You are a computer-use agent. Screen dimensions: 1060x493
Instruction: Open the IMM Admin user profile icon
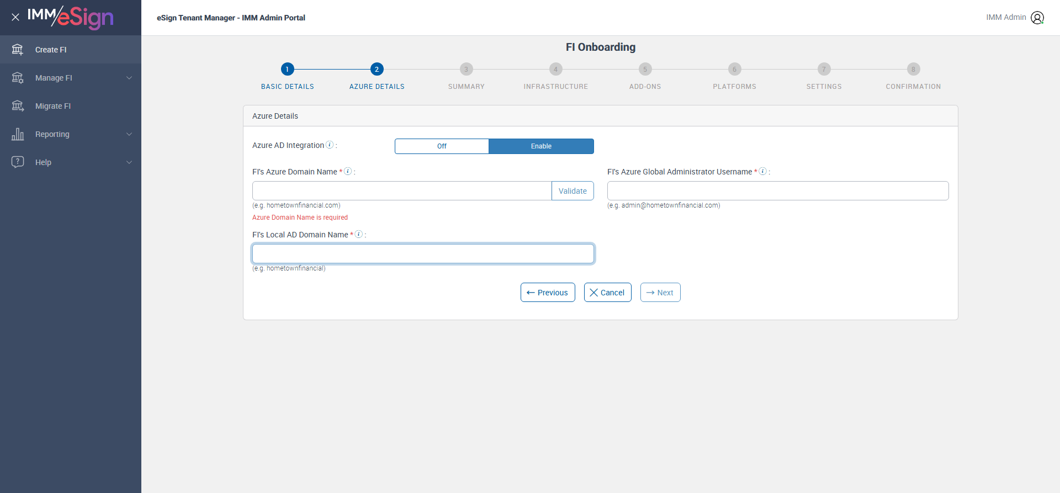1037,18
